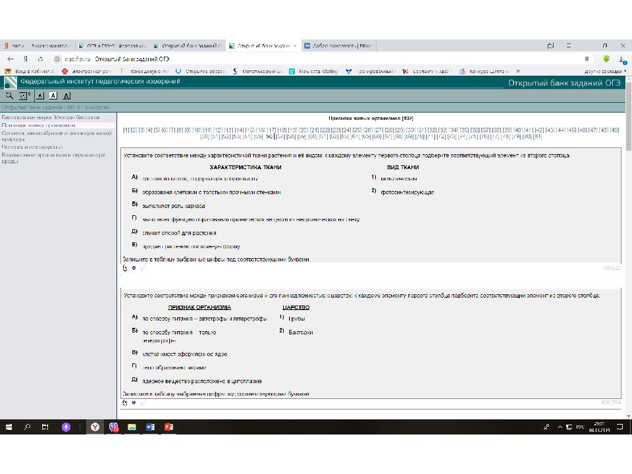The height and width of the screenshot is (474, 632).
Task: Open the Конкурс Шляпа bookmark
Action: tap(485, 71)
